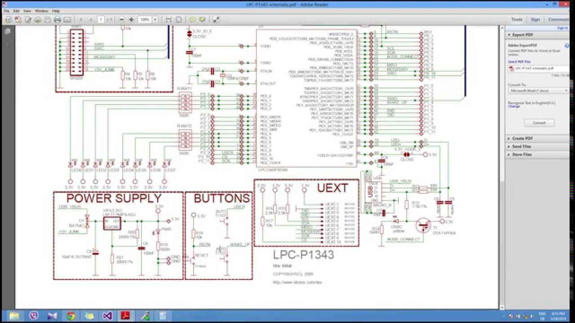
Task: Click the Fit One Full Page icon
Action: coord(178,20)
